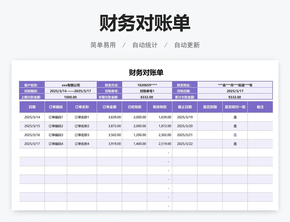Click the 订单编码3 cell

pyautogui.click(x=56, y=135)
